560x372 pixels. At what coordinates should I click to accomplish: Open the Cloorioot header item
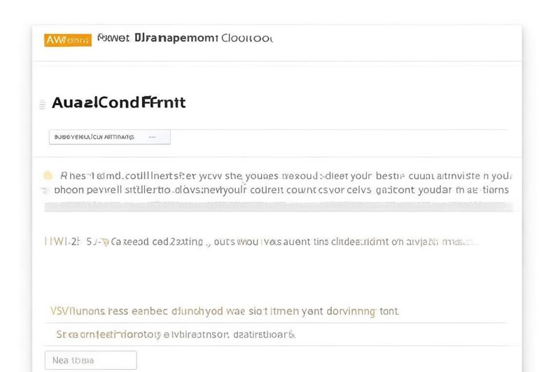[246, 38]
